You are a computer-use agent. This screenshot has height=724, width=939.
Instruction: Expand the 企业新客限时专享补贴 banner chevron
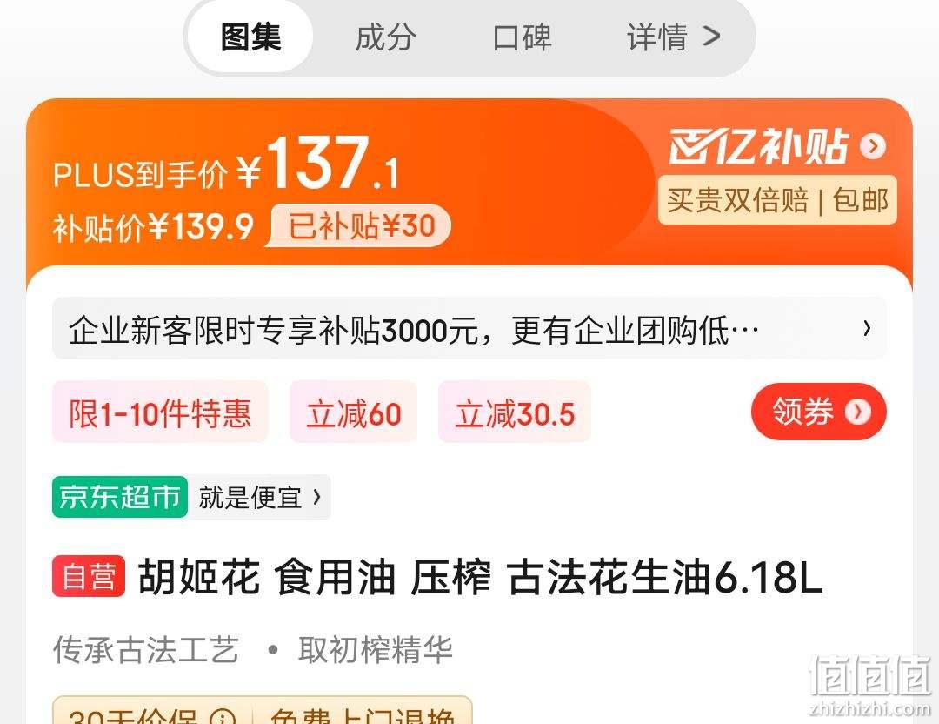tap(867, 328)
